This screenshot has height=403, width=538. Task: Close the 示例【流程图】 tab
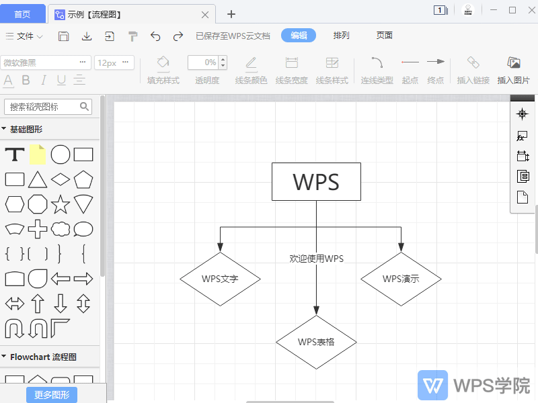coord(205,15)
